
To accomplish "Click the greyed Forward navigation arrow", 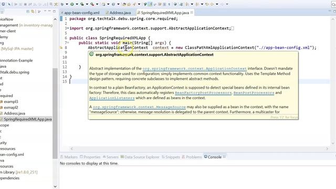I will (222, 4).
